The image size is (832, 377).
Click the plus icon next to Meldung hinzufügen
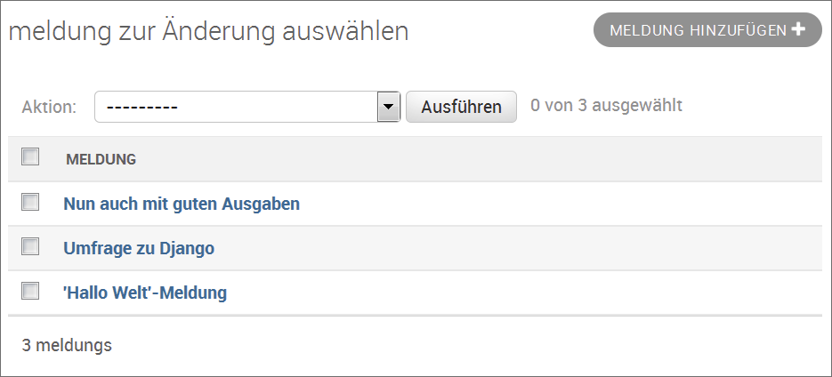pyautogui.click(x=798, y=29)
